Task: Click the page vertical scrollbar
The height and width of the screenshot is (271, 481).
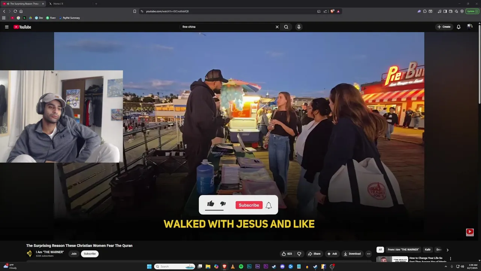Action: (x=479, y=64)
